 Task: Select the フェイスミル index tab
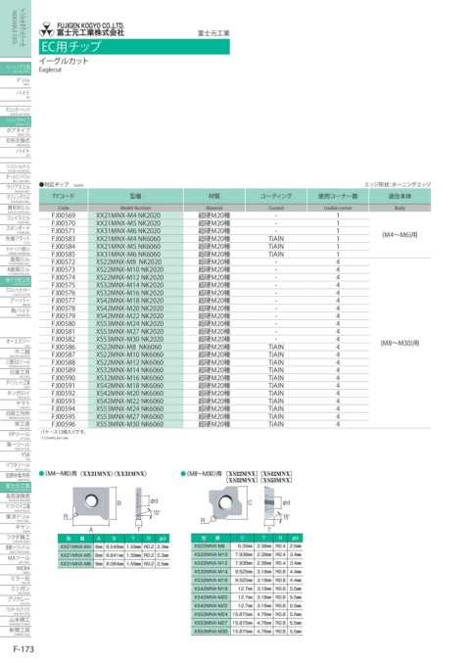[x=18, y=218]
